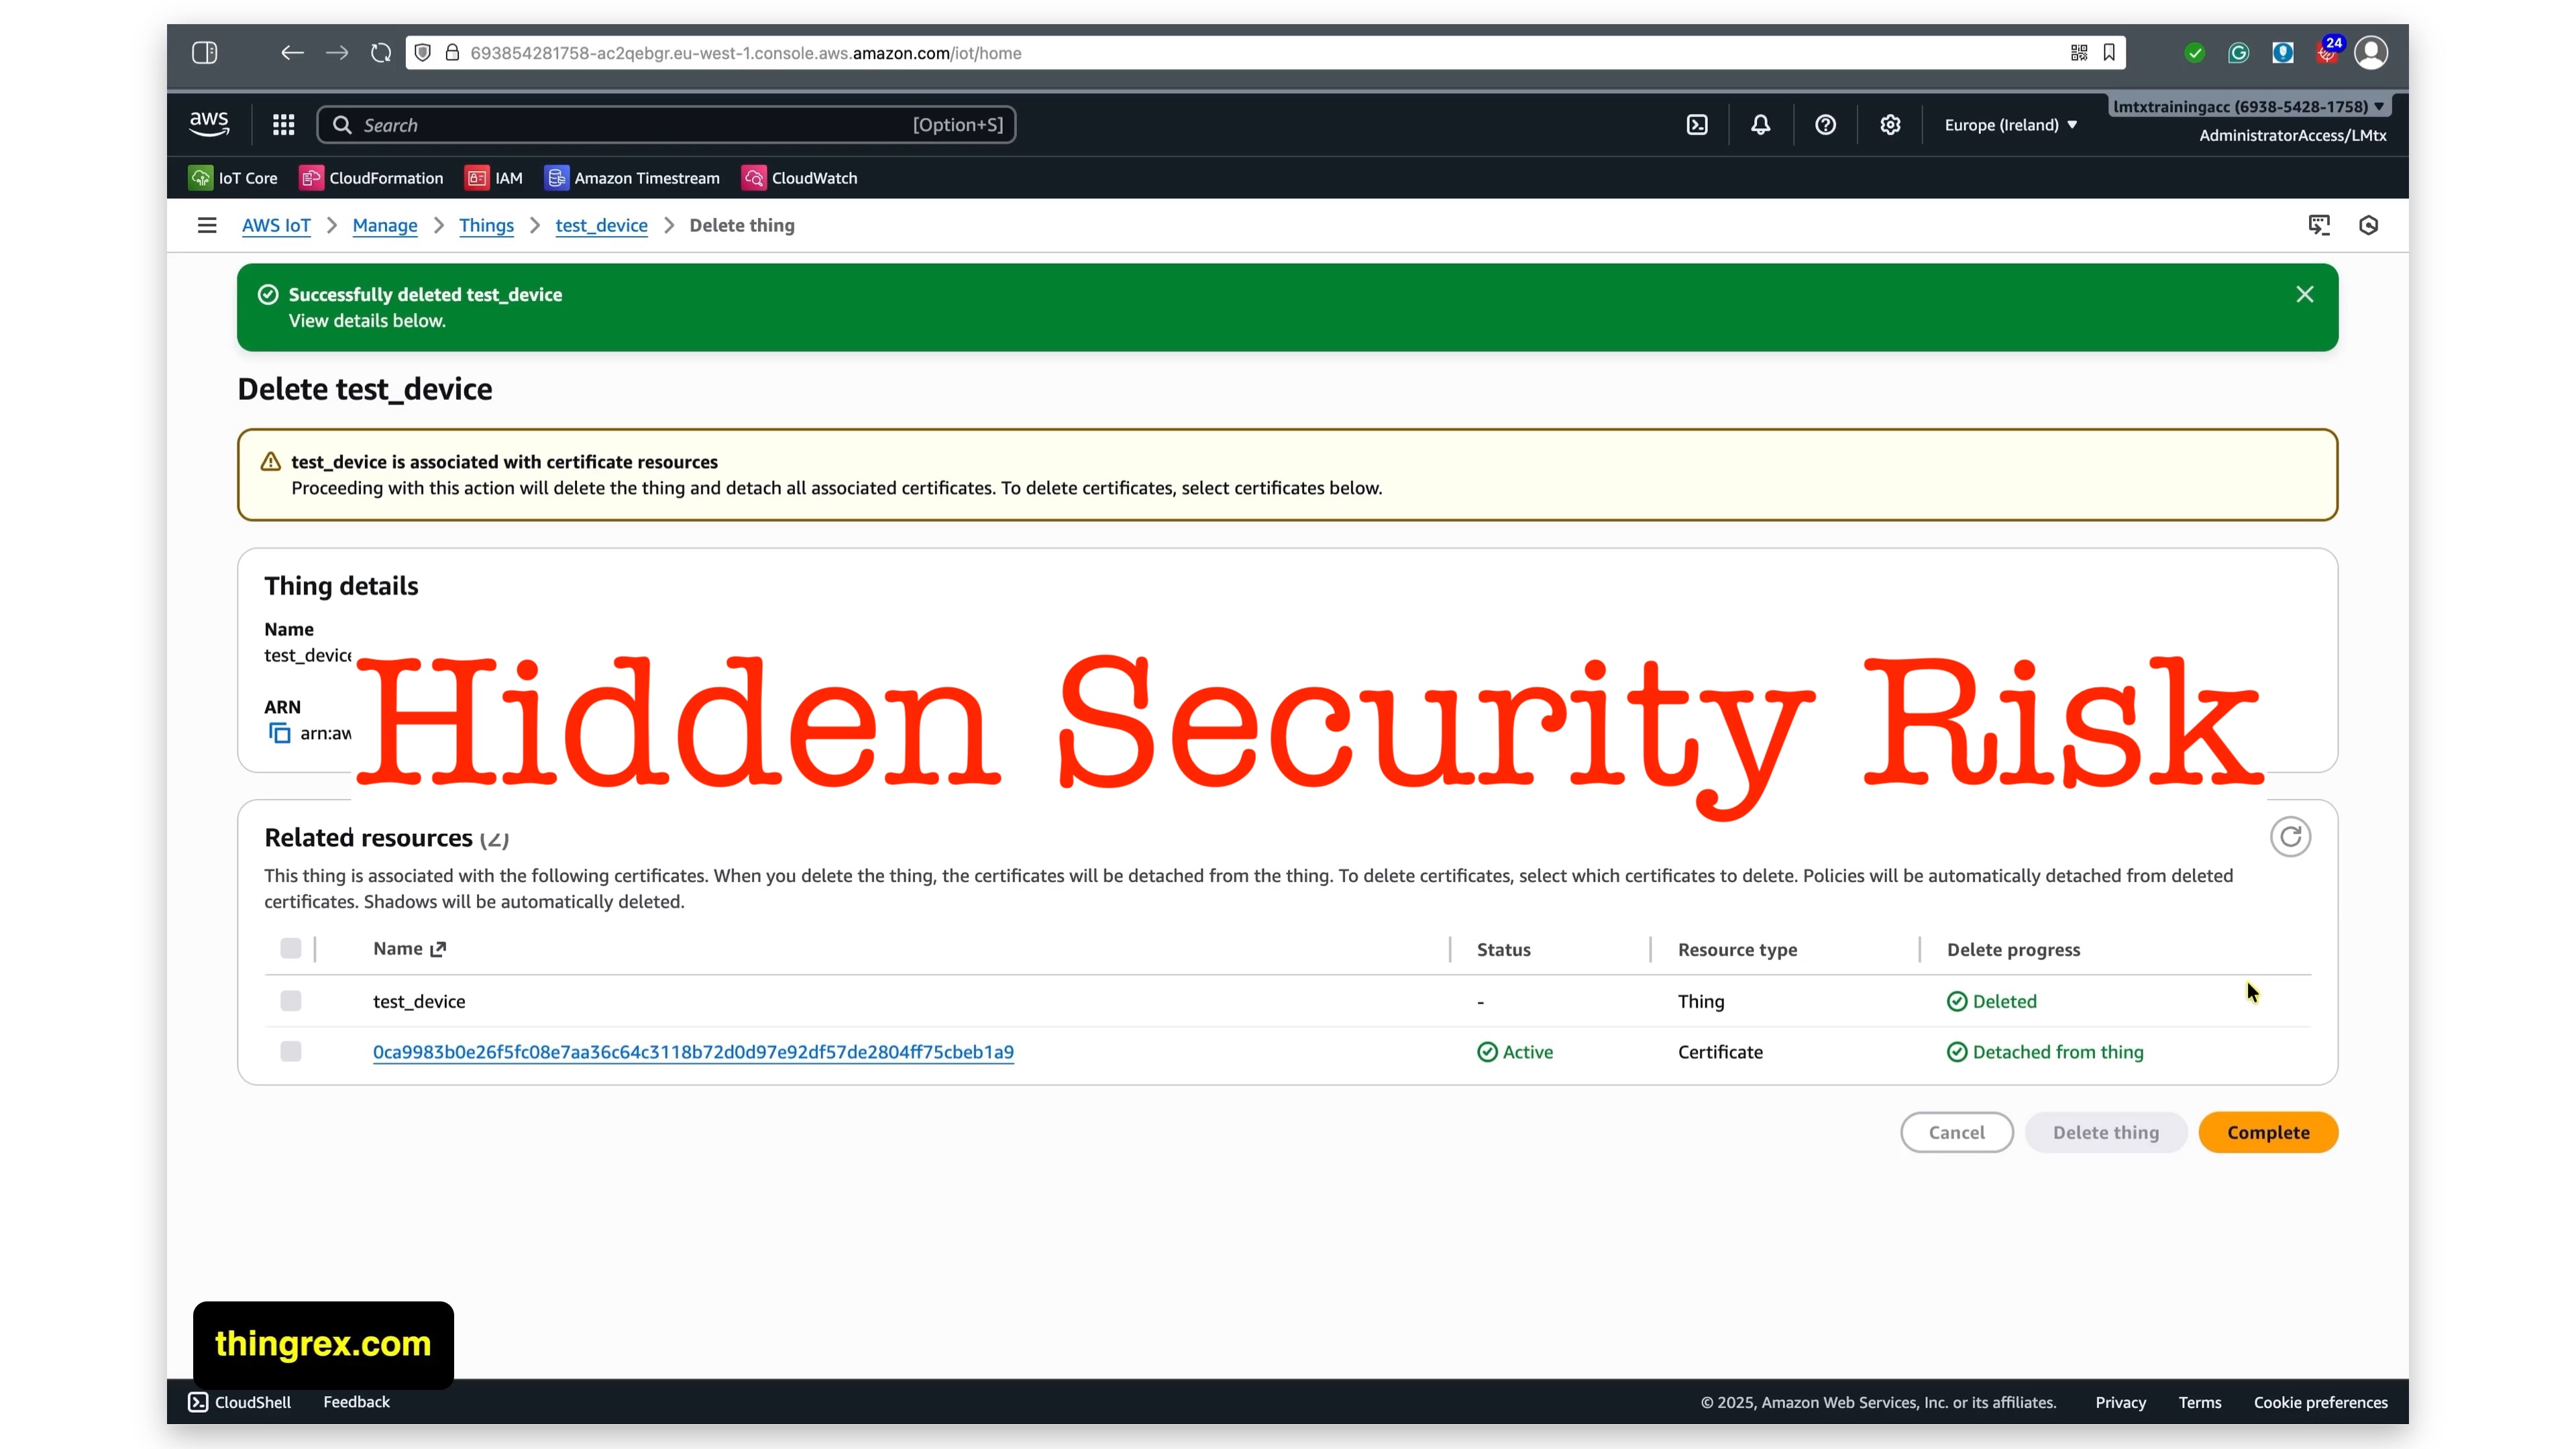Select the certificate row checkbox

point(290,1051)
